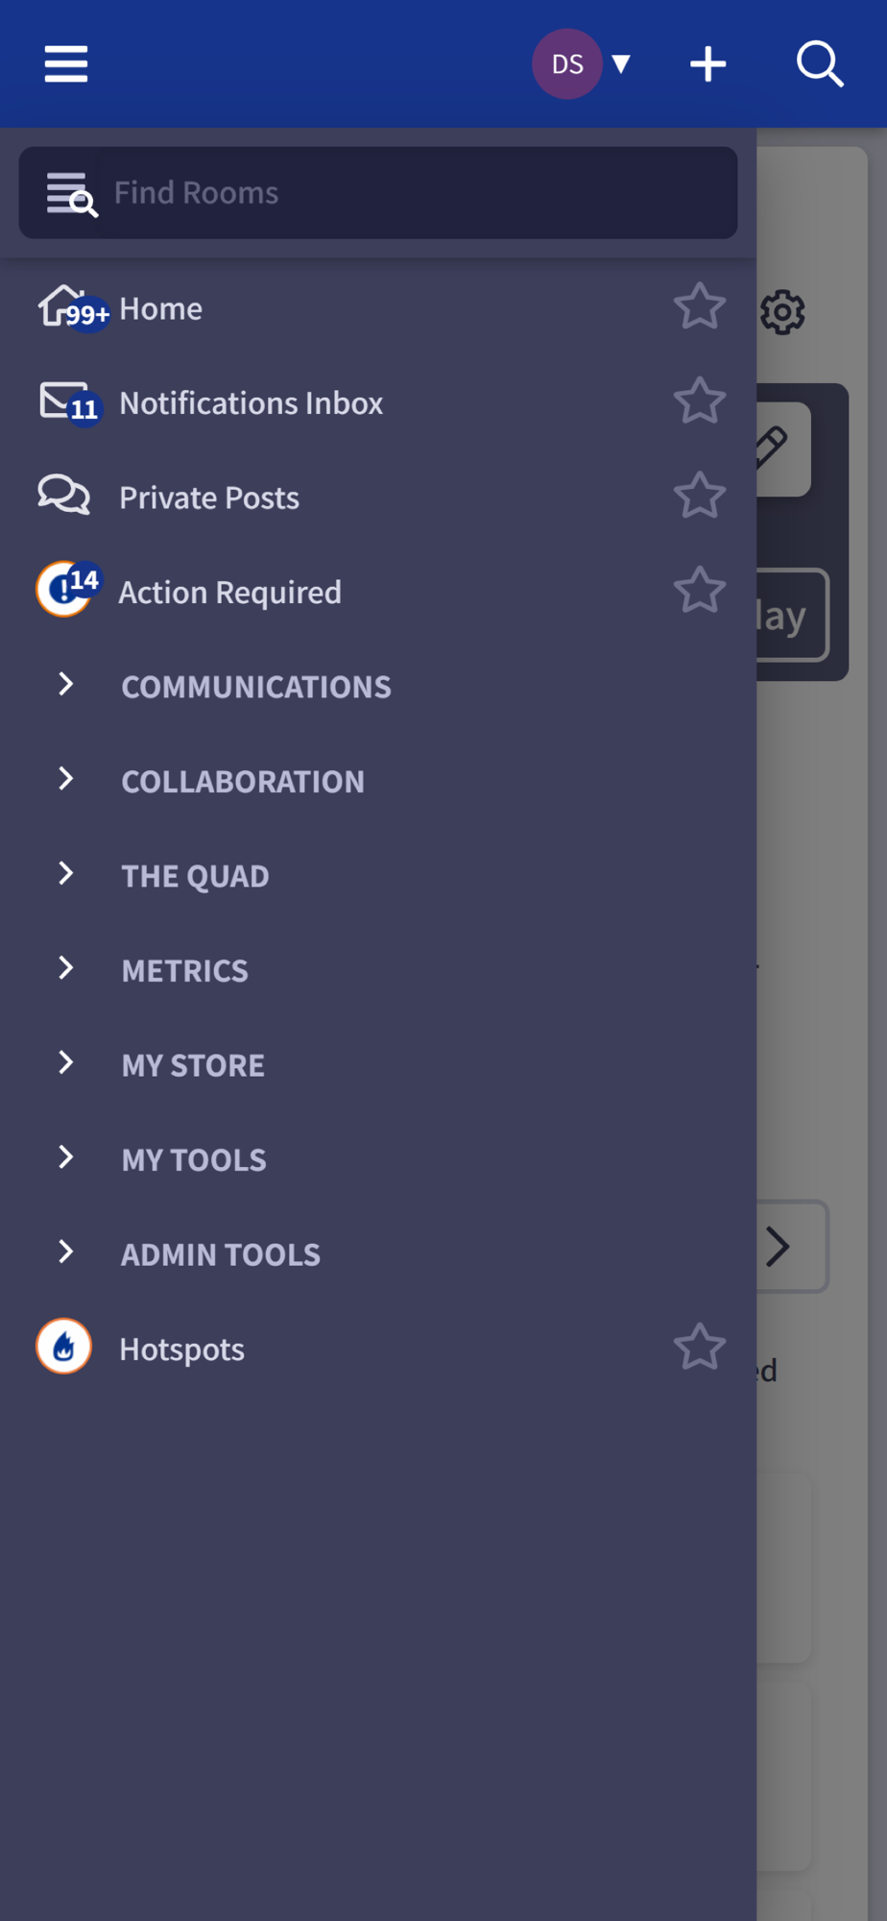Viewport: 887px width, 1921px height.
Task: Expand the COMMUNICATIONS section
Action: [65, 685]
